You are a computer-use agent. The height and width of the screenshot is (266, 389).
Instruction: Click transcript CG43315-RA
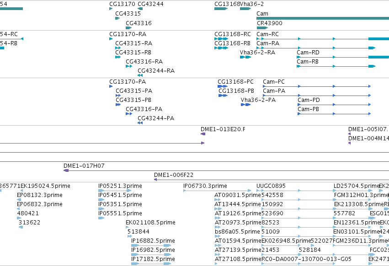[x=134, y=43]
